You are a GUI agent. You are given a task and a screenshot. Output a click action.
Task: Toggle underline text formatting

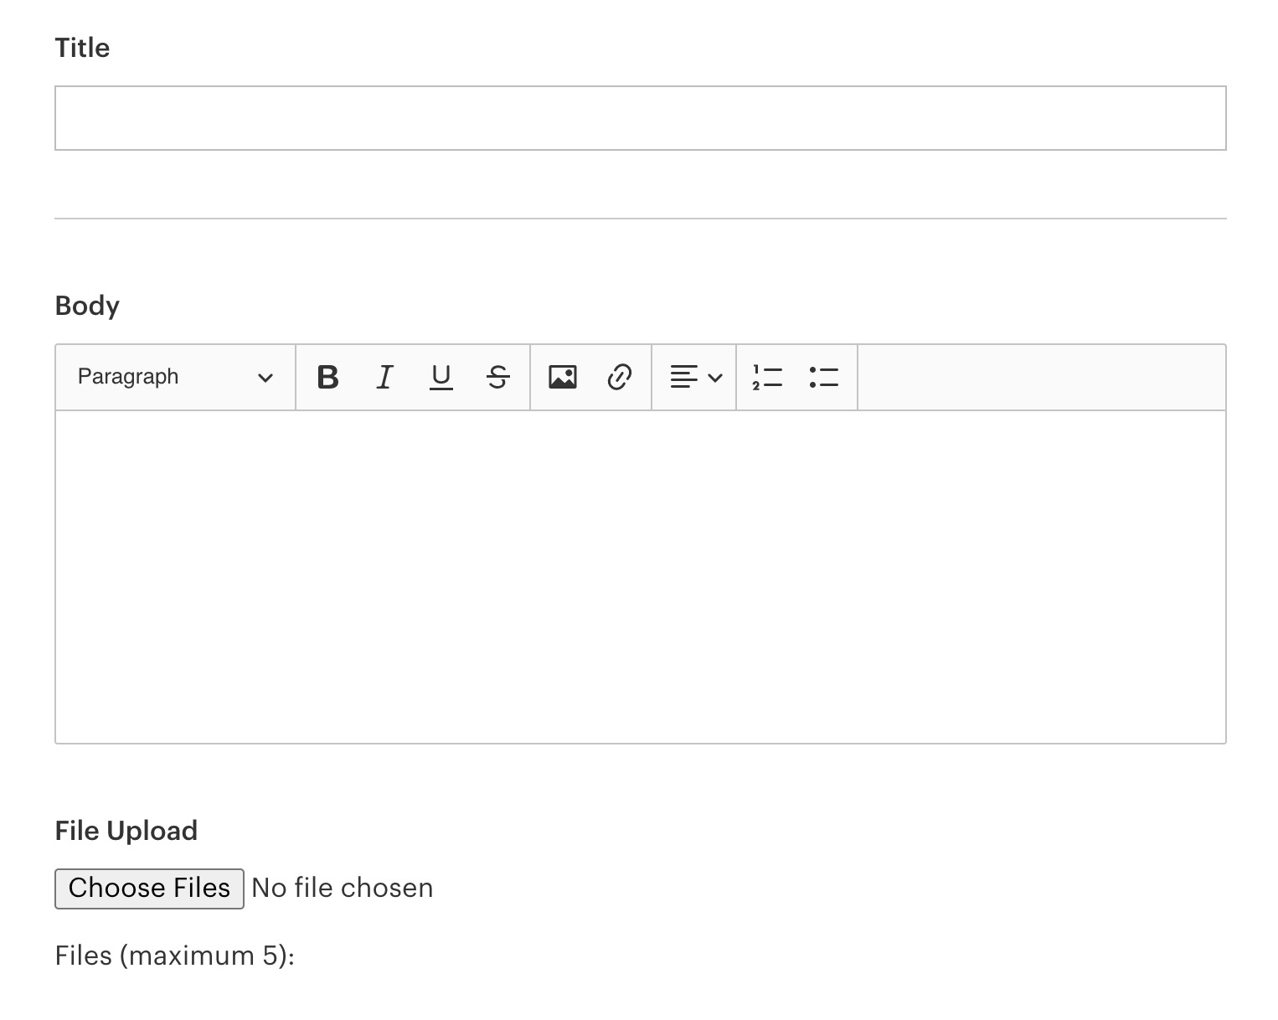pos(441,378)
